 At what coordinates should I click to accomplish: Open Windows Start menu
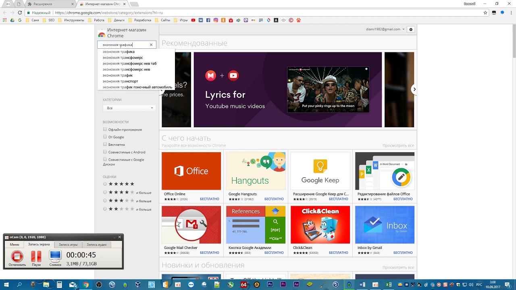(6, 284)
